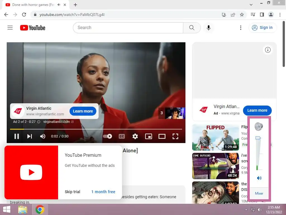Screen dimensions: 286x215
Task: Go to the YouTube home logo
Action: (33, 28)
